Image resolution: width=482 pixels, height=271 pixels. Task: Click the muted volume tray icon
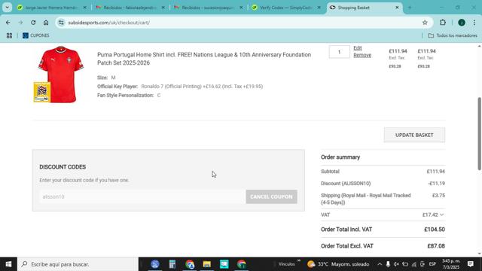[397, 264]
